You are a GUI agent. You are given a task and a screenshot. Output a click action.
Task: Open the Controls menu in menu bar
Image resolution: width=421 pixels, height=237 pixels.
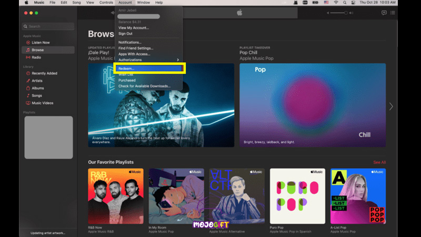point(106,3)
